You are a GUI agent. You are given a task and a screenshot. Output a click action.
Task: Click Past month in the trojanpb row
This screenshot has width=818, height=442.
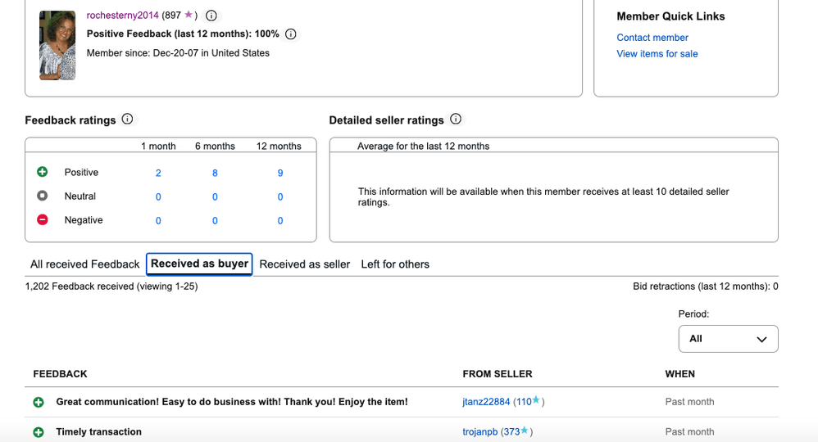coord(689,432)
